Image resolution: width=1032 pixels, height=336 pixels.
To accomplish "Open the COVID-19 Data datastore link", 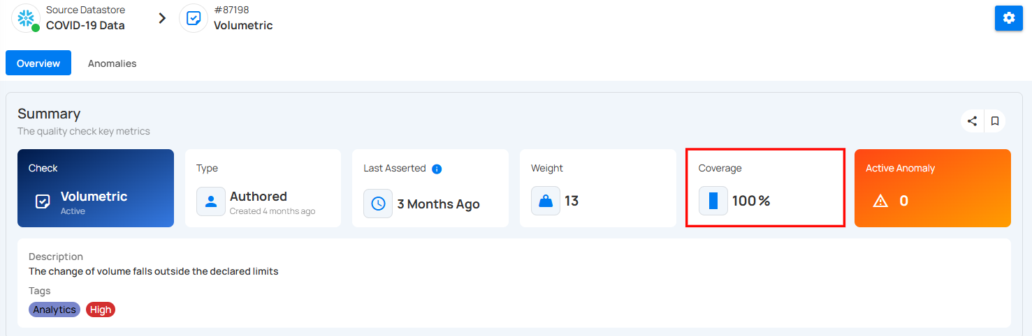I will coord(85,25).
